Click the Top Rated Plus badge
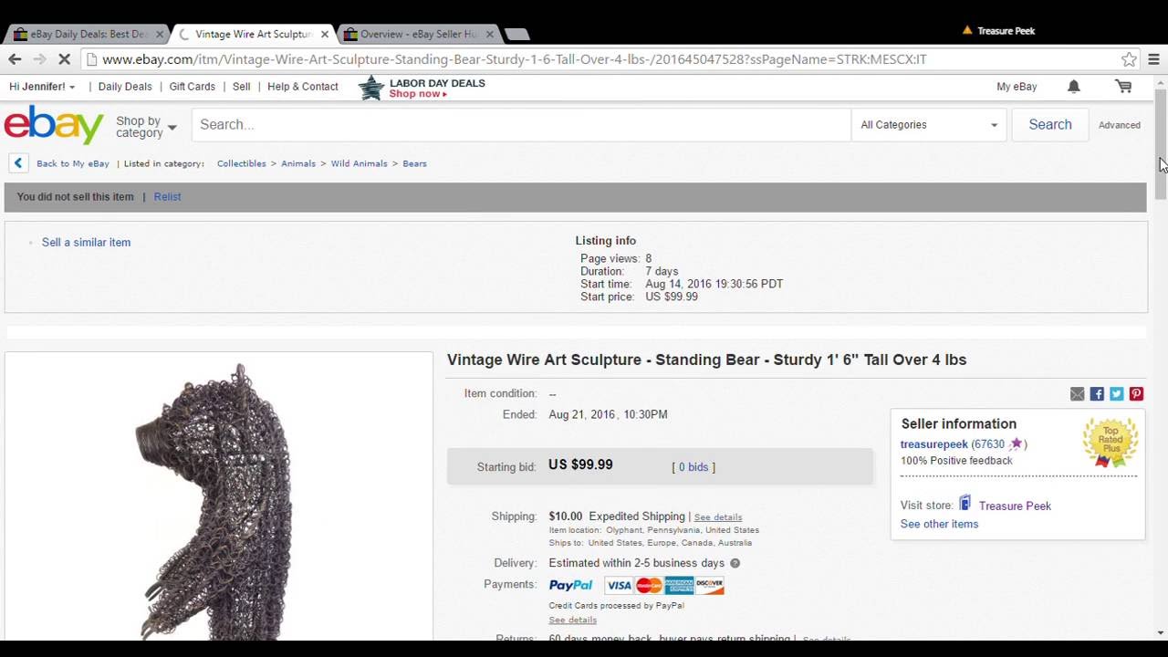Image resolution: width=1168 pixels, height=657 pixels. pyautogui.click(x=1111, y=443)
